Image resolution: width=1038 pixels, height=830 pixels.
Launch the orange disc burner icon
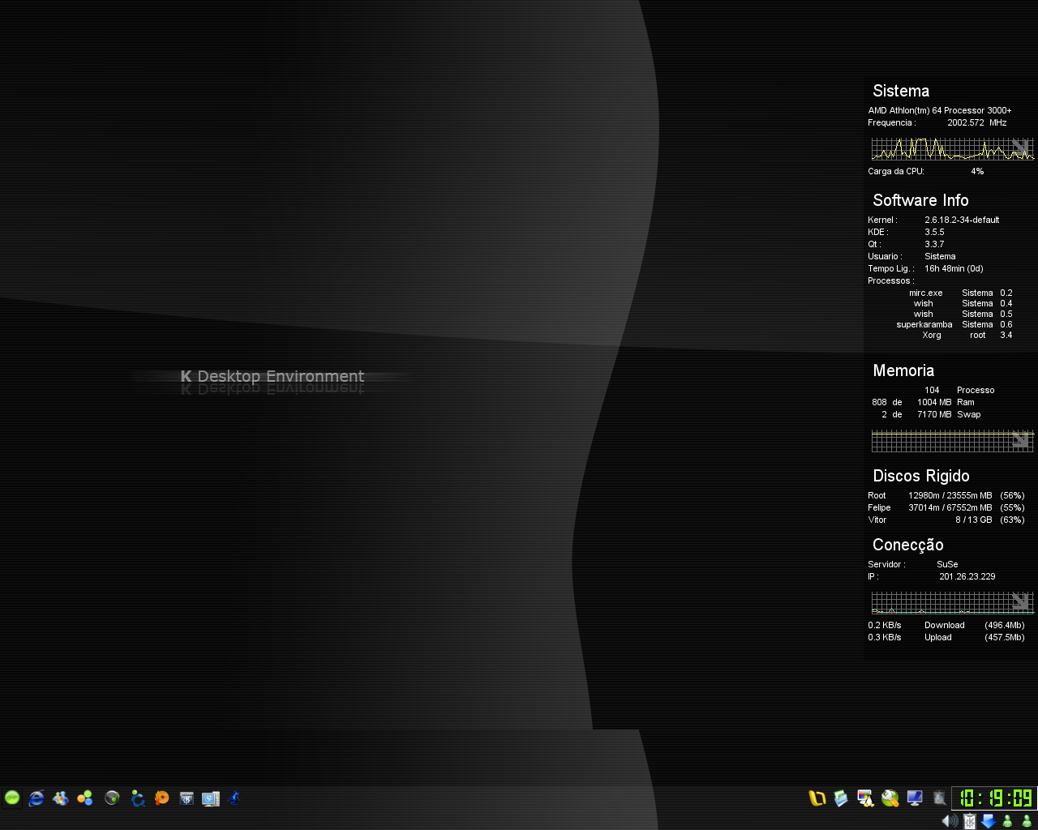(162, 798)
